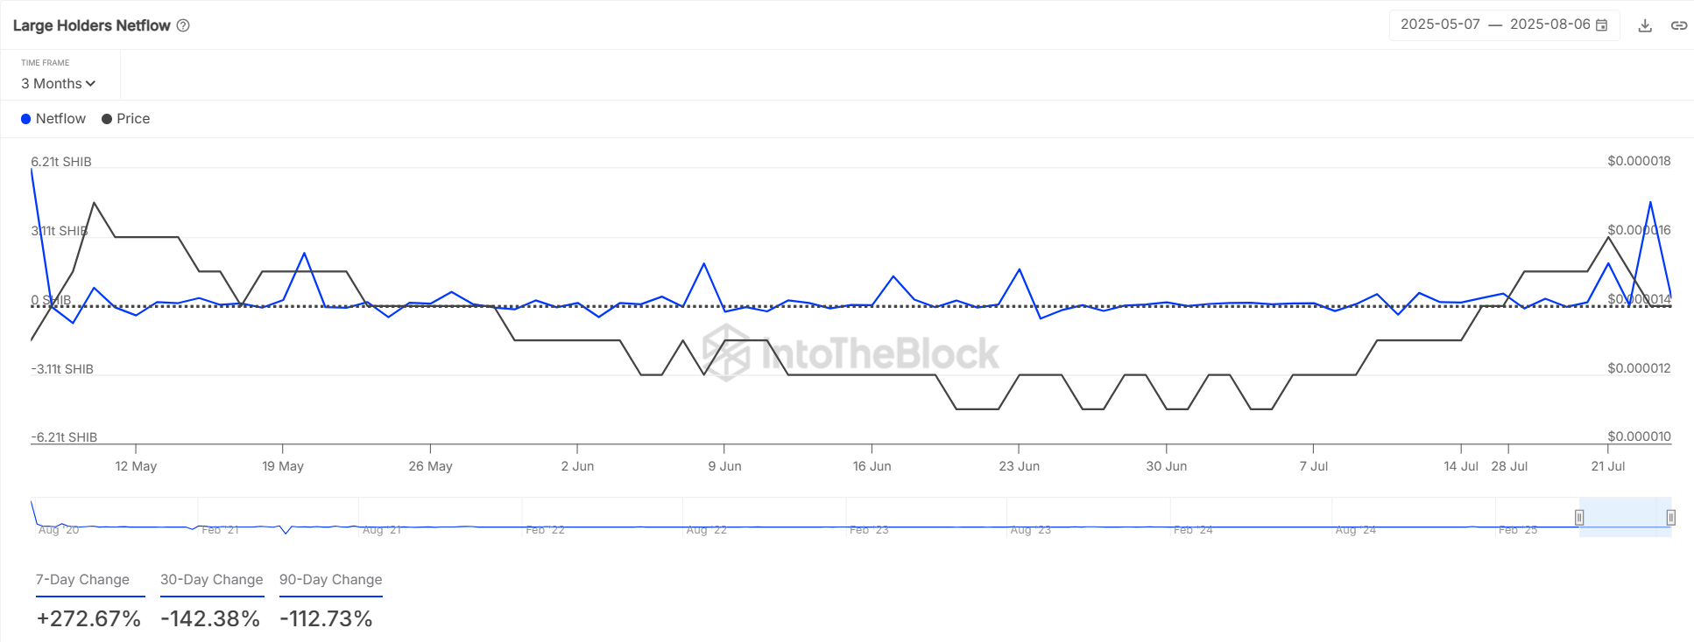1694x642 pixels.
Task: Click the left handle of range navigator
Action: (x=1579, y=517)
